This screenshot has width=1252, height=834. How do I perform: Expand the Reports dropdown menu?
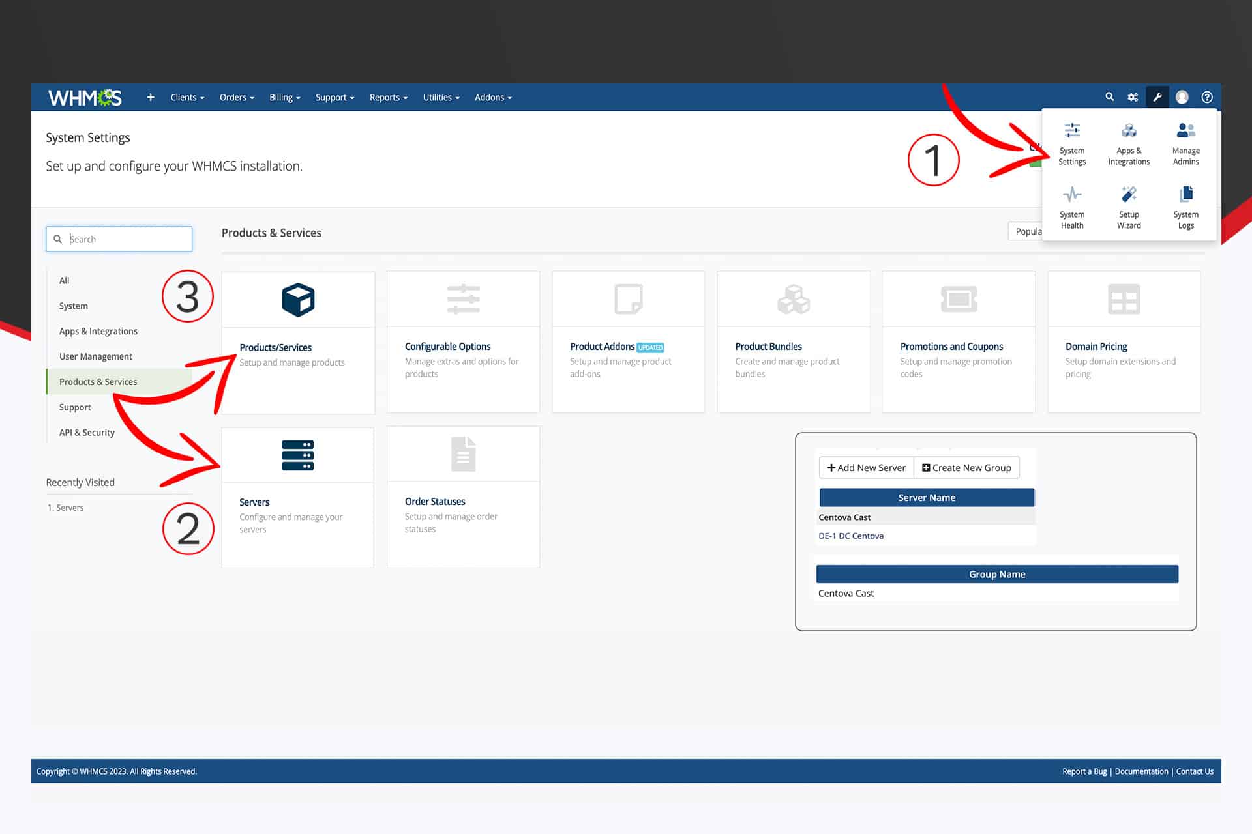pyautogui.click(x=389, y=97)
